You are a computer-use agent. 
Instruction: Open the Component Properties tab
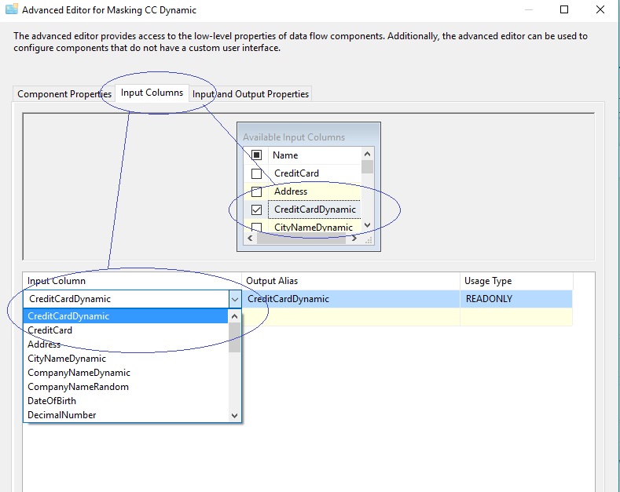(x=64, y=94)
